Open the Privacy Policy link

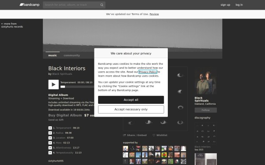pyautogui.click(x=148, y=72)
